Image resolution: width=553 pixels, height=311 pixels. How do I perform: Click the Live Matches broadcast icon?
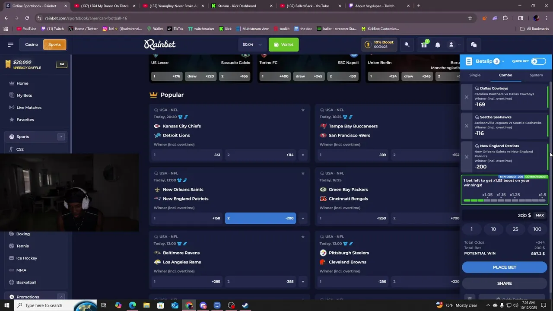12,108
